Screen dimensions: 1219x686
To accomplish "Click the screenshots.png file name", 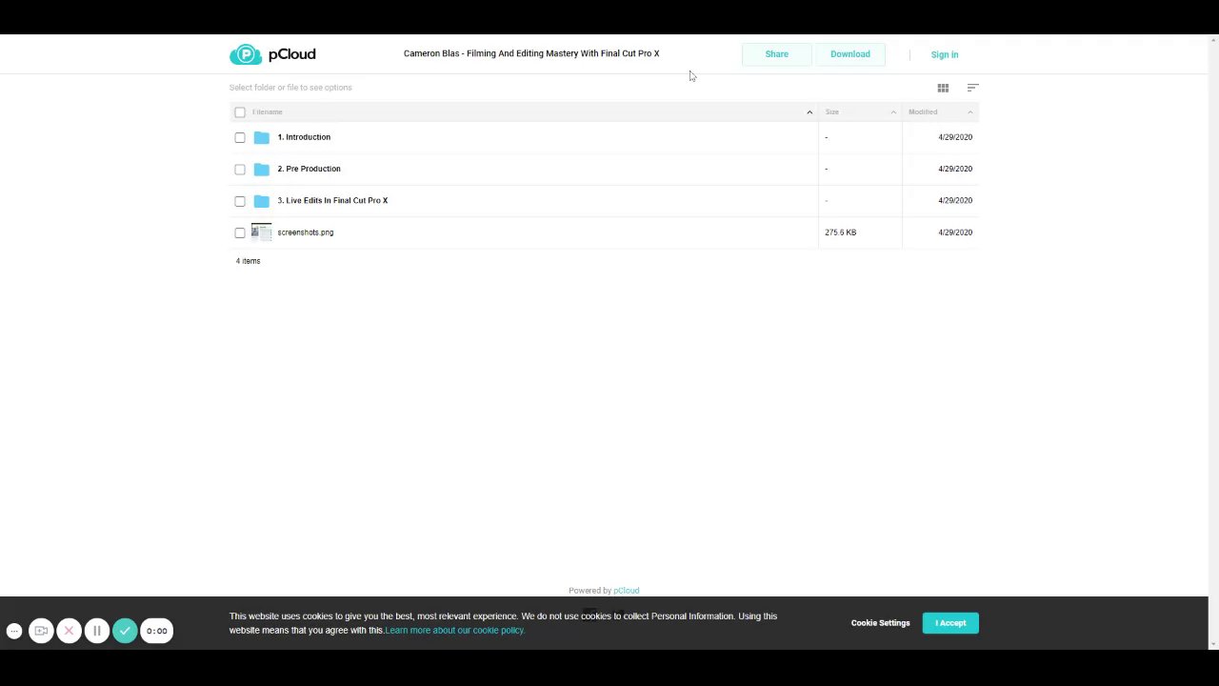I will point(306,232).
